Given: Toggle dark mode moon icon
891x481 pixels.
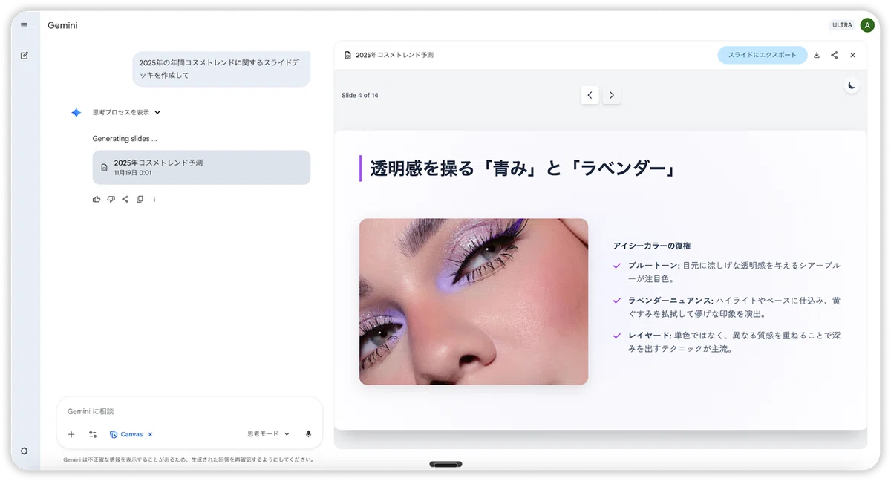Looking at the screenshot, I should point(852,85).
